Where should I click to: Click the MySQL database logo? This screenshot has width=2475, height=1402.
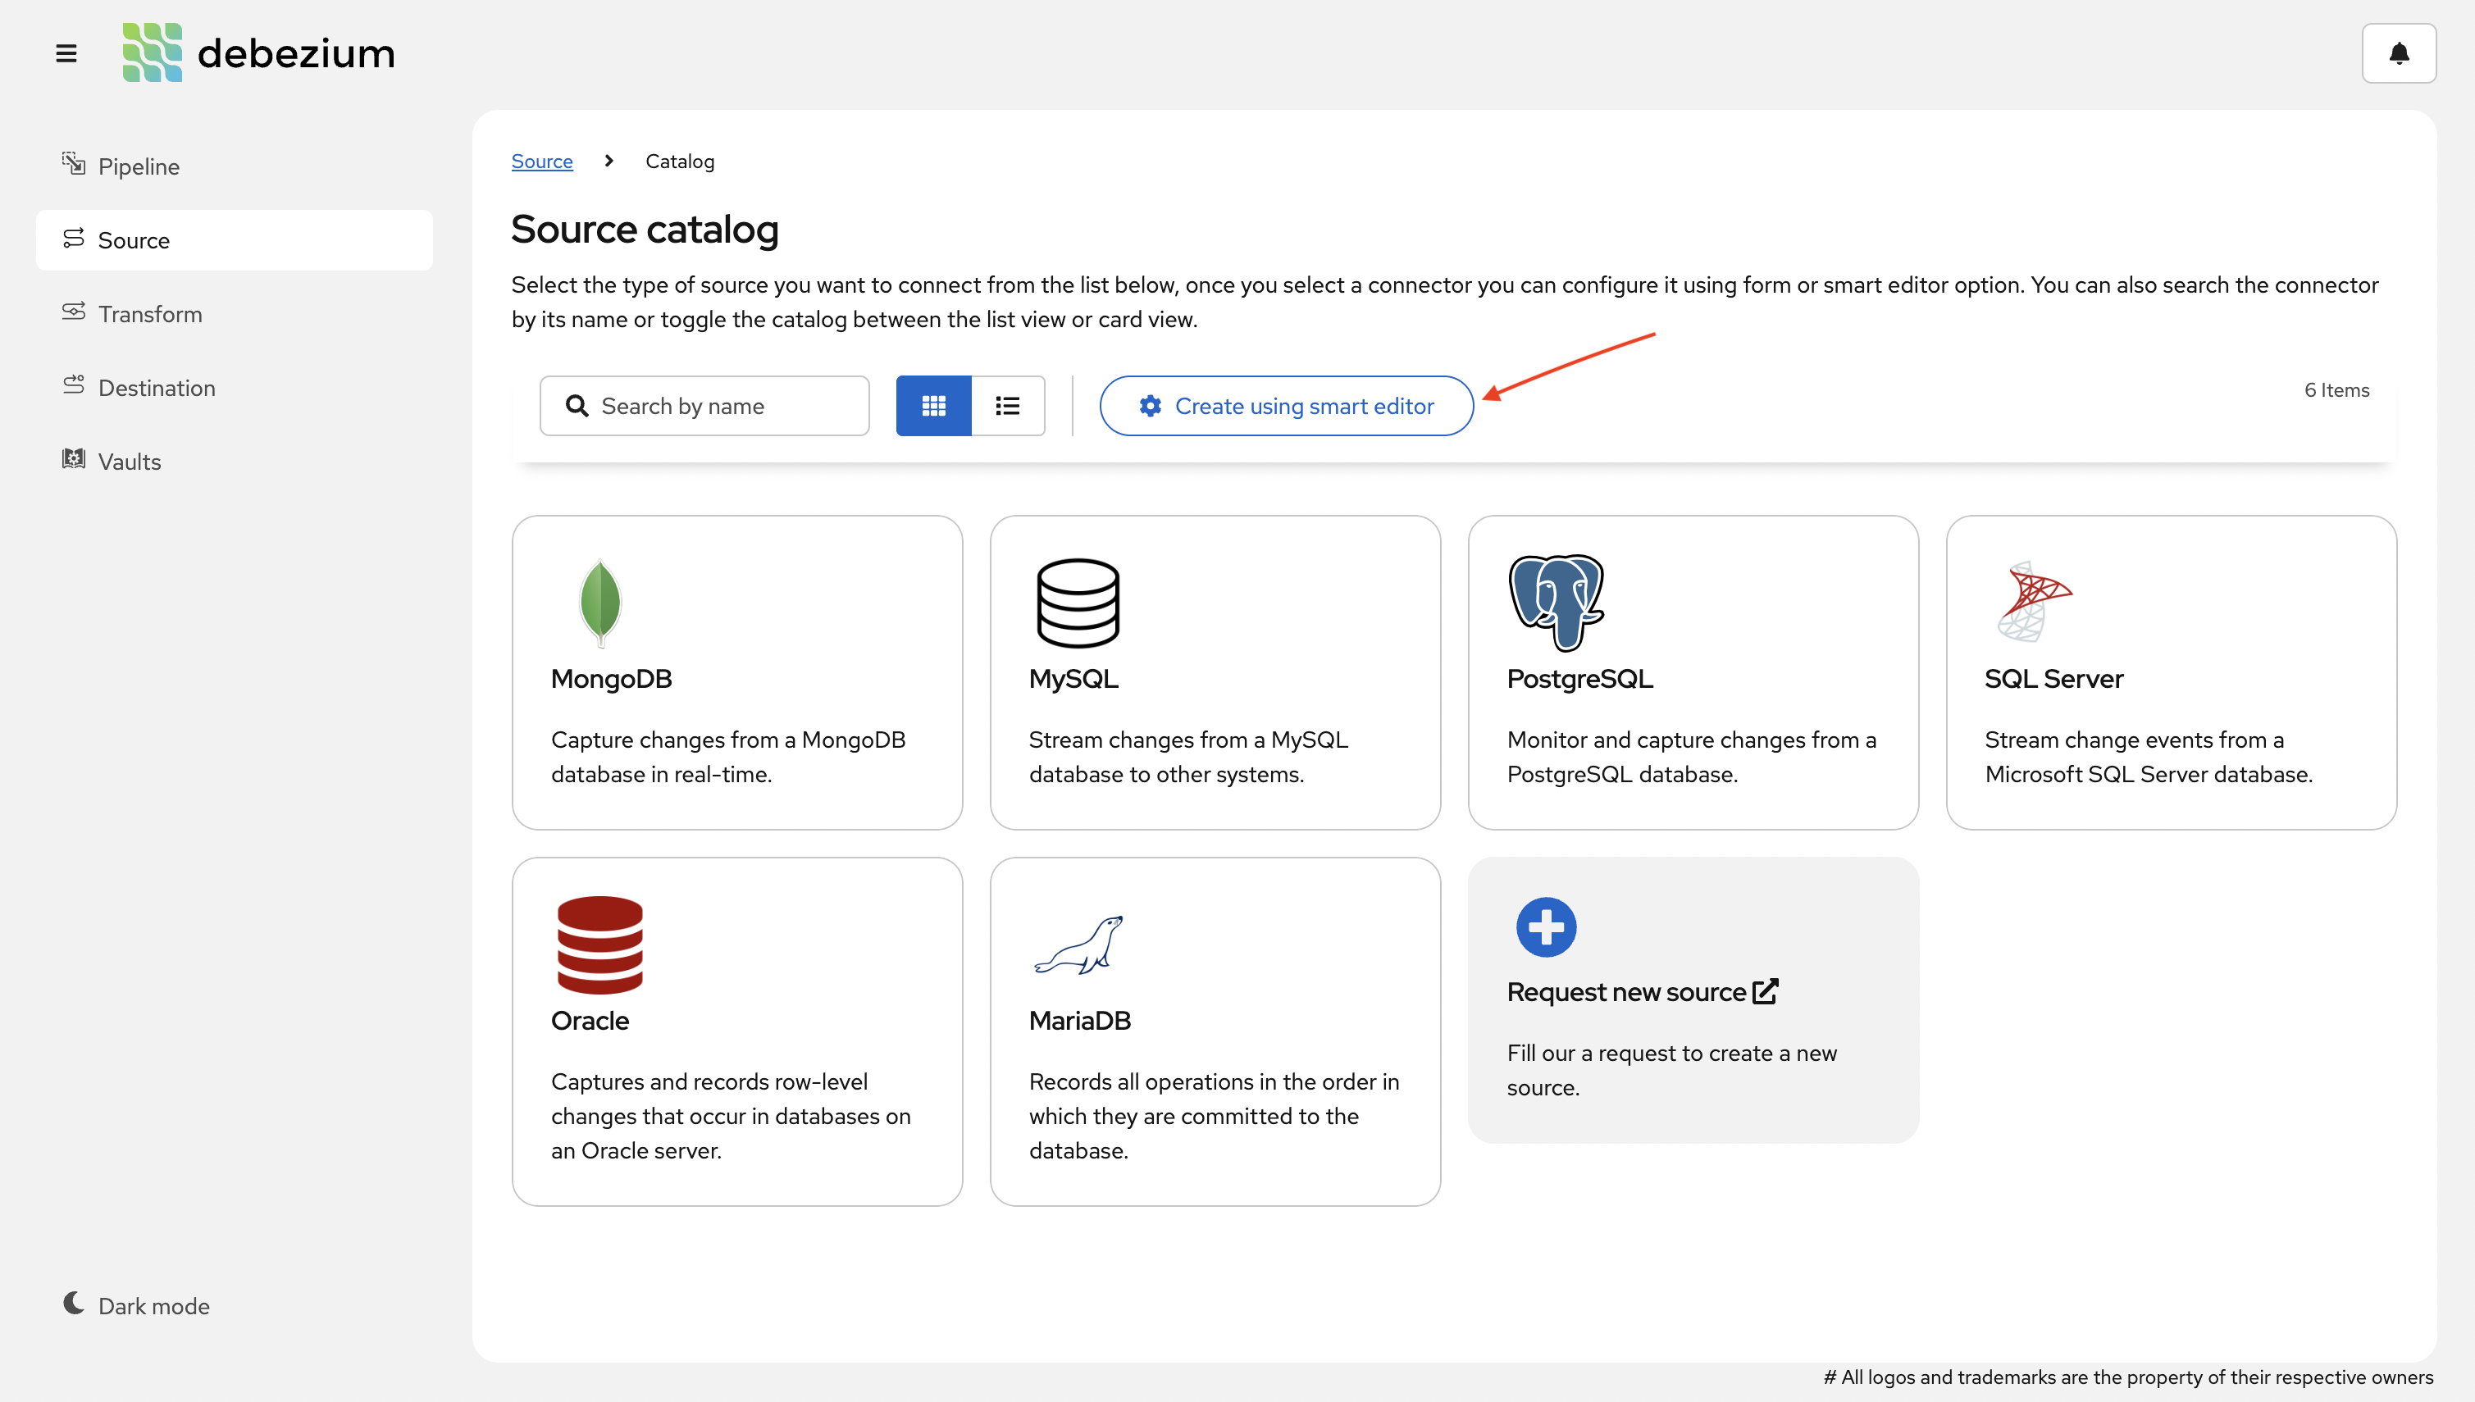[x=1078, y=603]
